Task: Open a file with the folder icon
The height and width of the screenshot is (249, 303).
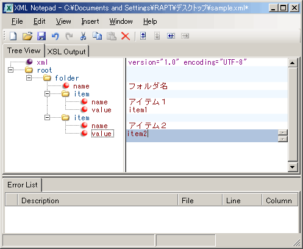Action: (27, 36)
